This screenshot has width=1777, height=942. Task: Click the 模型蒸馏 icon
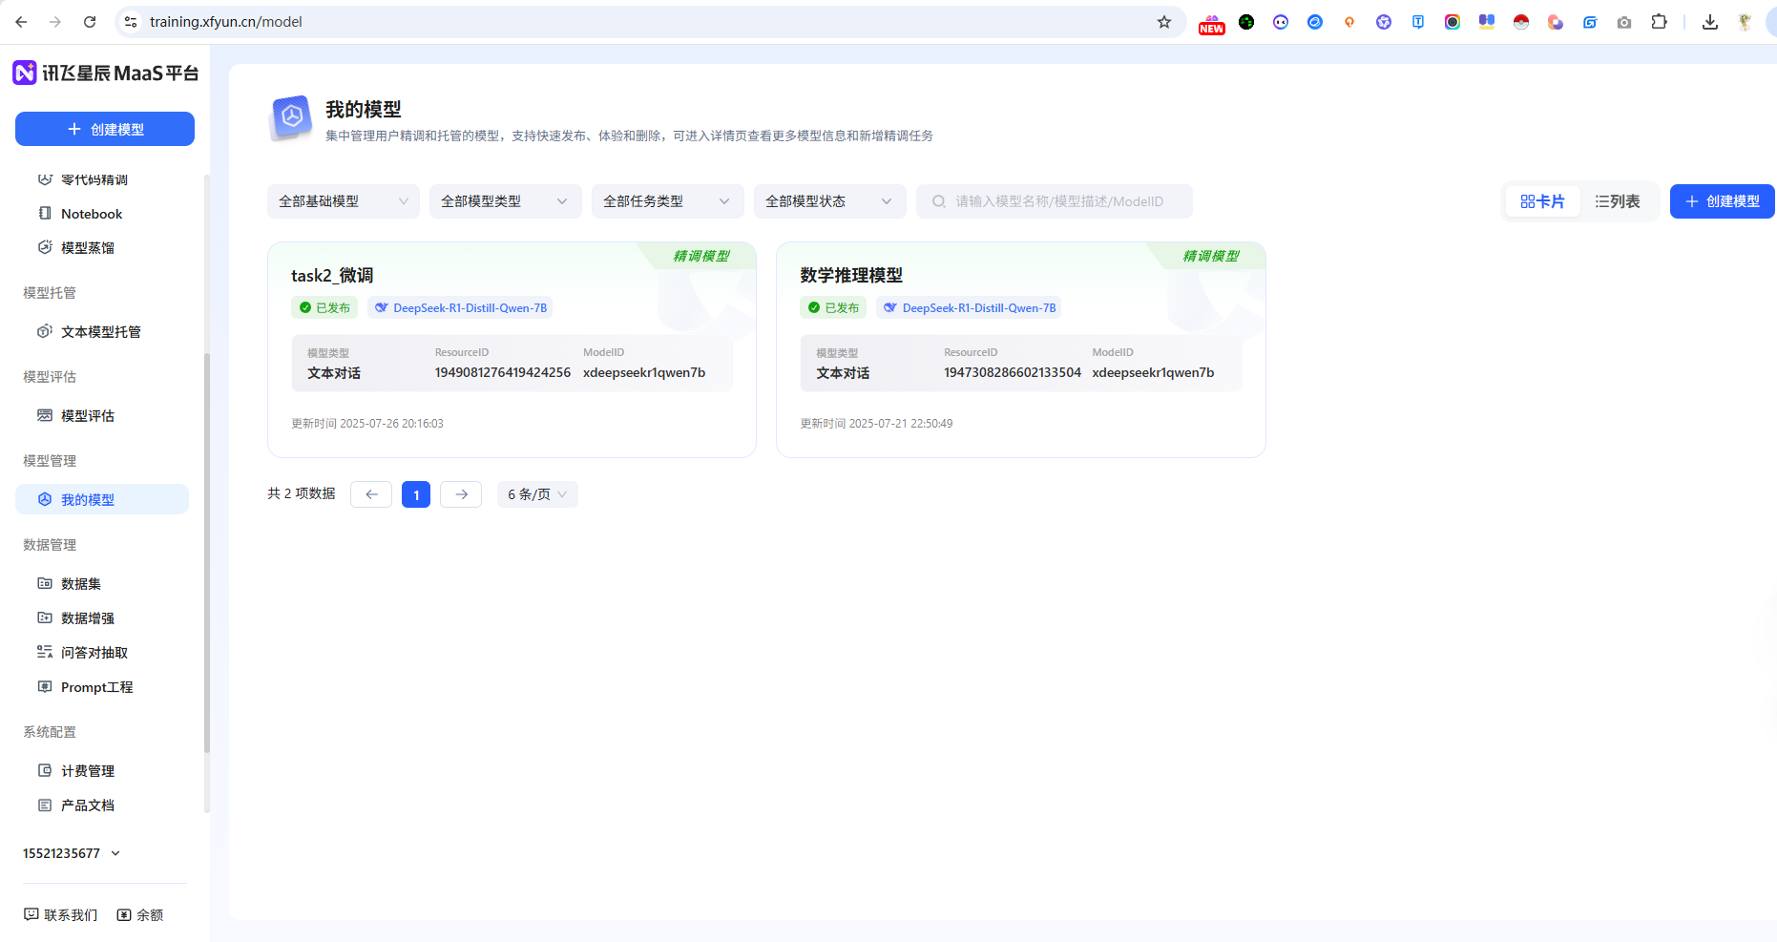click(x=45, y=247)
